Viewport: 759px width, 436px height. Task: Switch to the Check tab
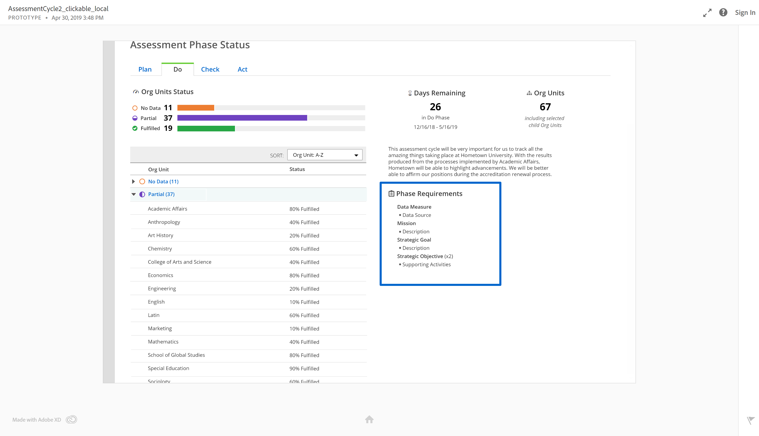[x=210, y=69]
